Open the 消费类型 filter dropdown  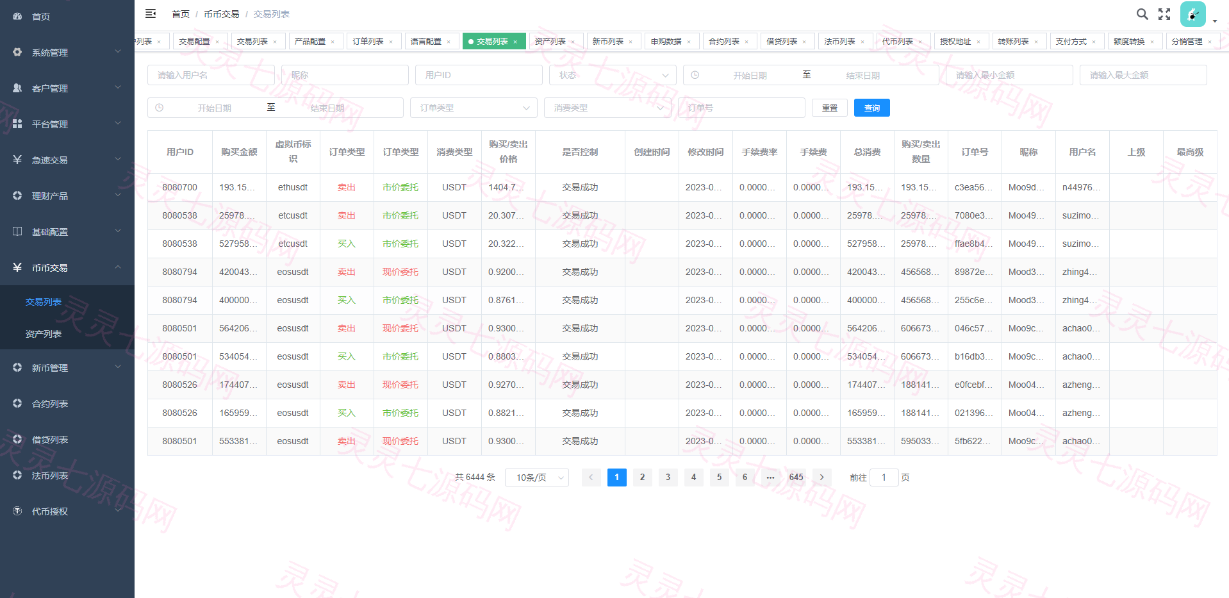click(x=607, y=108)
